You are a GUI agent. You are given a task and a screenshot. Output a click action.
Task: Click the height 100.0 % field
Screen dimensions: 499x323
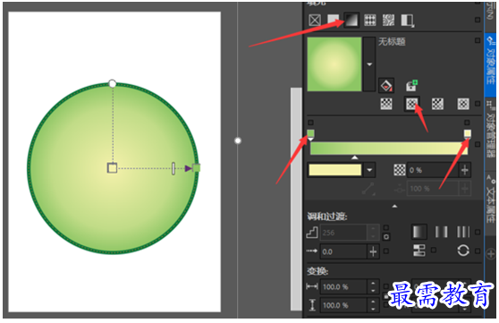click(x=343, y=305)
